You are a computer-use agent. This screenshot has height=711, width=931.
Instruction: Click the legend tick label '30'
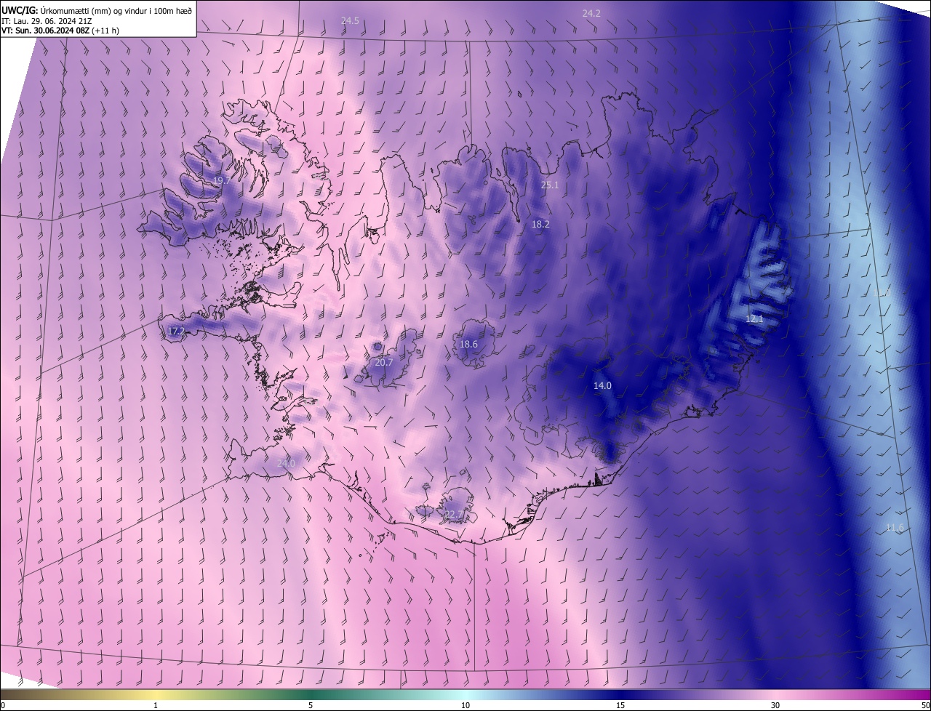click(x=775, y=705)
